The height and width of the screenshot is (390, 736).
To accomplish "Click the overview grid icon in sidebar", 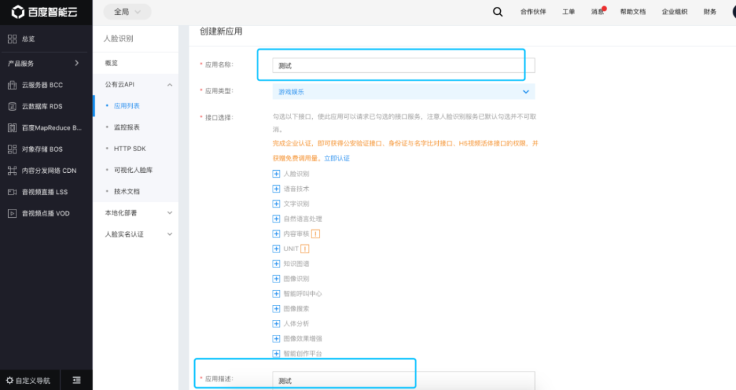I will pos(12,39).
